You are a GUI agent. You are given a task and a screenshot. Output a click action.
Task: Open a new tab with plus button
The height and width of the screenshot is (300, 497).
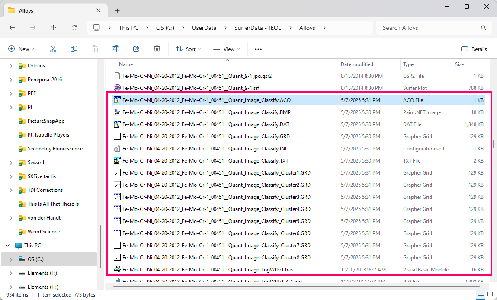[117, 10]
